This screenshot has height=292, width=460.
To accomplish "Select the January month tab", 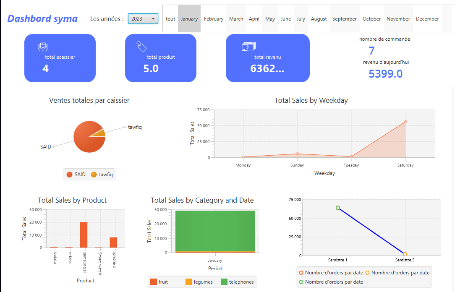I will [189, 18].
